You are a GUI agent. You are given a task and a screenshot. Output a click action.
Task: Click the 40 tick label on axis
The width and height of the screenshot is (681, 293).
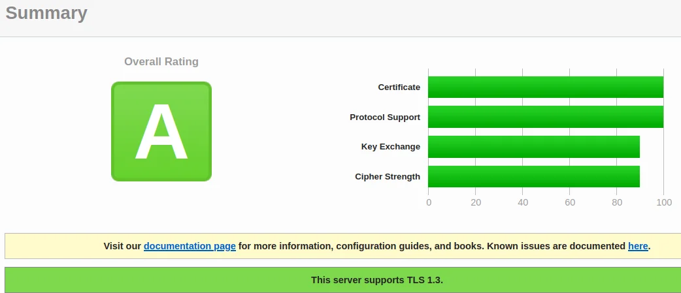523,202
